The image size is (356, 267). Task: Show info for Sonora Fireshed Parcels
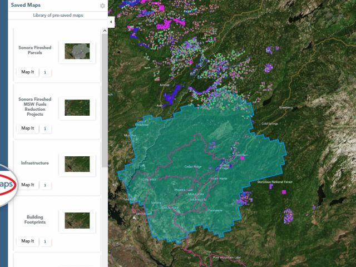point(45,72)
